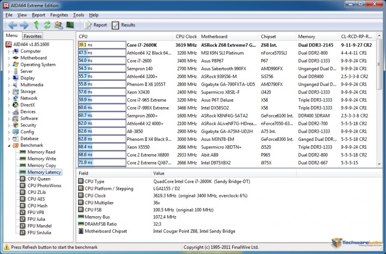Select the Software icon in tree
This screenshot has width=386, height=254.
pyautogui.click(x=16, y=118)
